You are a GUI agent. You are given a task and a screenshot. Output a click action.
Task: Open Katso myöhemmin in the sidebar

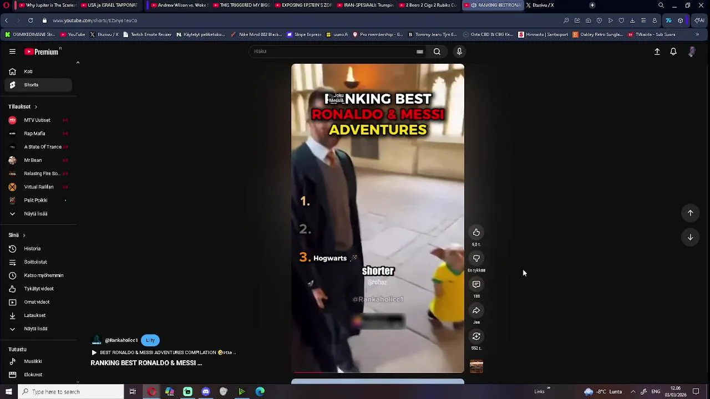tap(38, 275)
